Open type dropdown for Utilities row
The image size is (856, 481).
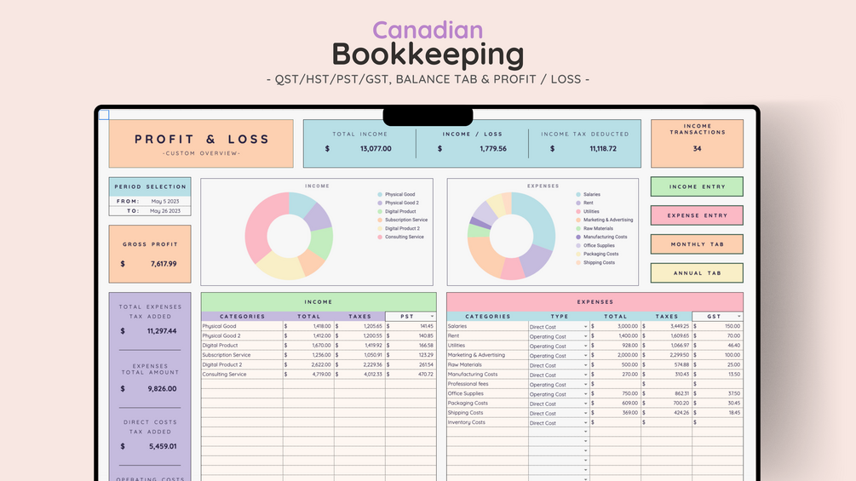585,346
